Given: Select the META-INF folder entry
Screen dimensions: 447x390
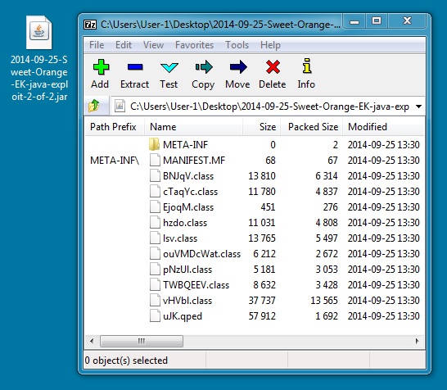Looking at the screenshot, I should [x=185, y=145].
